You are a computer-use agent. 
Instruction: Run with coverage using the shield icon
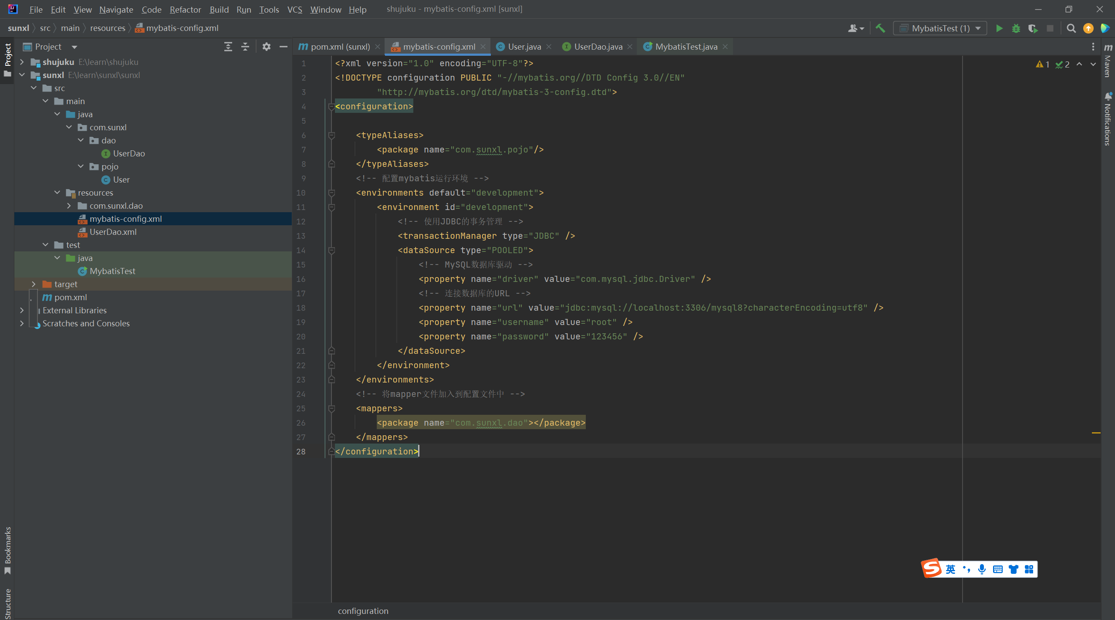point(1033,28)
